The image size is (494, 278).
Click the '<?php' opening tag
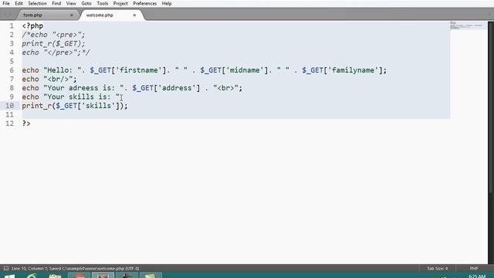(32, 25)
